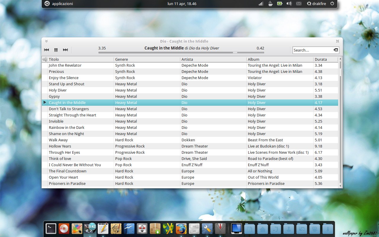
Task: Open the battery indicator
Action: (x=280, y=4)
